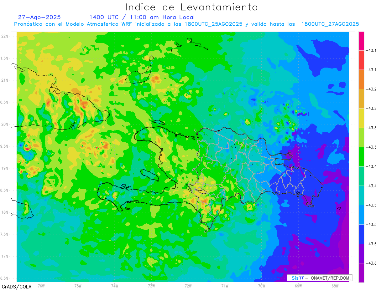Click the "70W" longitude axis label

pyautogui.click(x=262, y=286)
